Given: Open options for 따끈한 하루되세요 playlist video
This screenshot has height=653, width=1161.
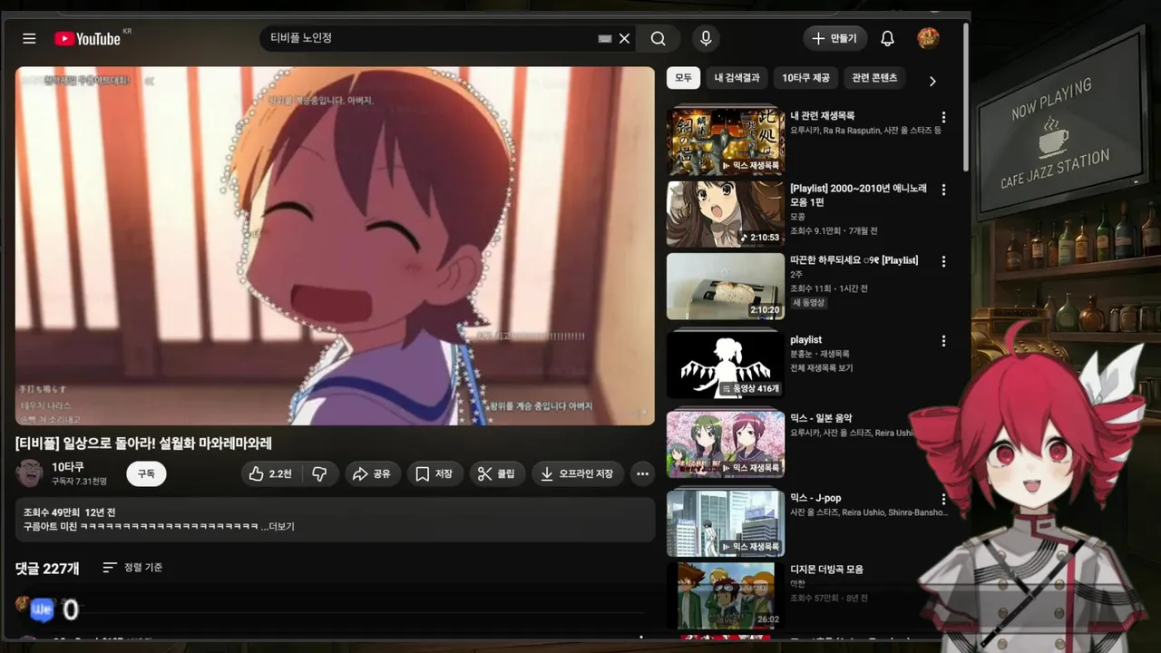Looking at the screenshot, I should (x=943, y=261).
